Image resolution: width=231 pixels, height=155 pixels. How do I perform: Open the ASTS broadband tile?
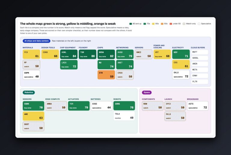tap(198, 106)
